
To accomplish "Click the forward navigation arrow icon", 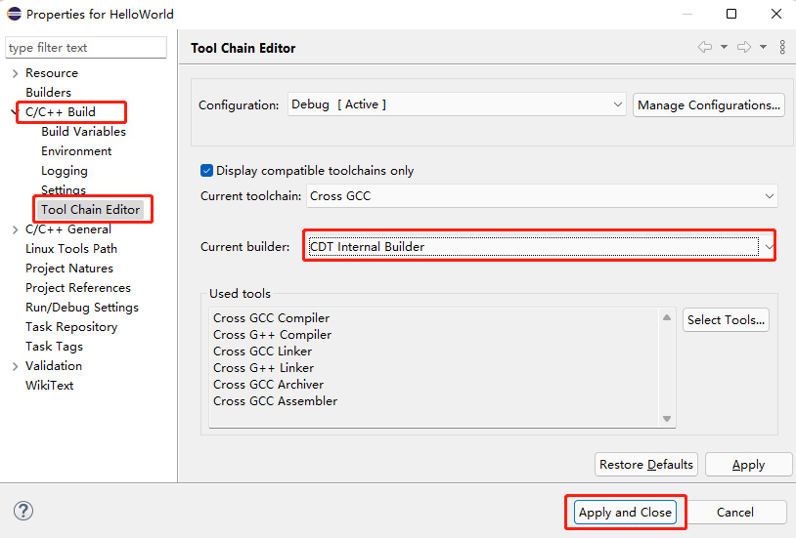I will pyautogui.click(x=744, y=47).
